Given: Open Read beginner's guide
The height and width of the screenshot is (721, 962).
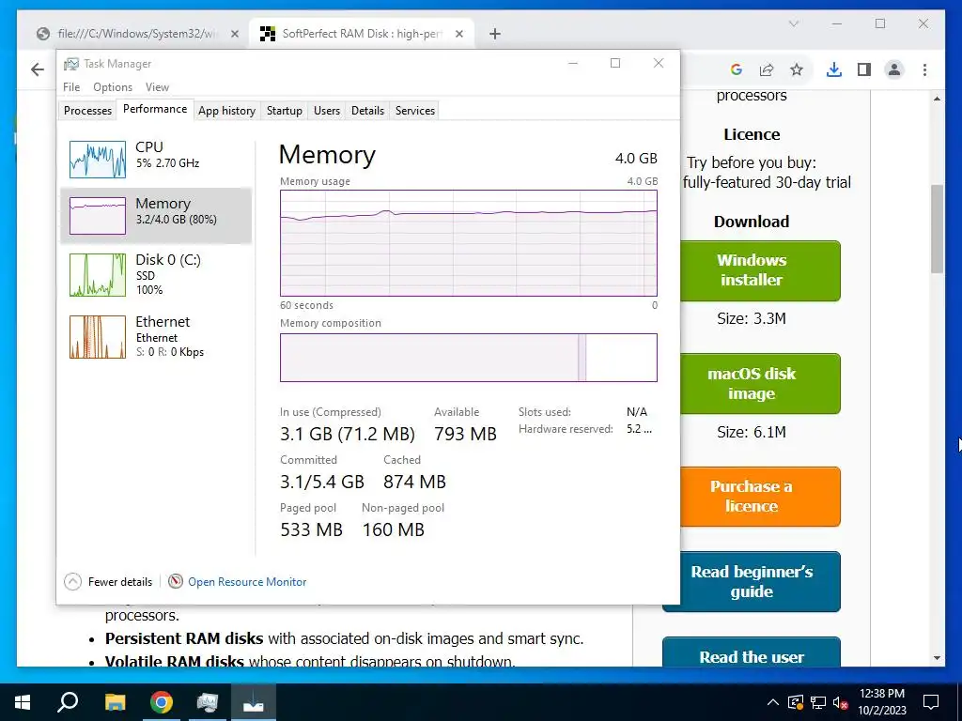Looking at the screenshot, I should [x=752, y=581].
